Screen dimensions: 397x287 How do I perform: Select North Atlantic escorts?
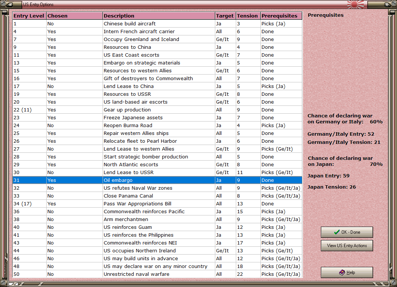[x=157, y=165]
